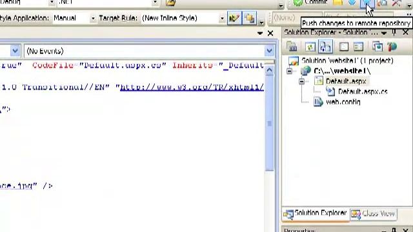Close the Solution Explorer panel
The image size is (413, 232).
click(406, 33)
